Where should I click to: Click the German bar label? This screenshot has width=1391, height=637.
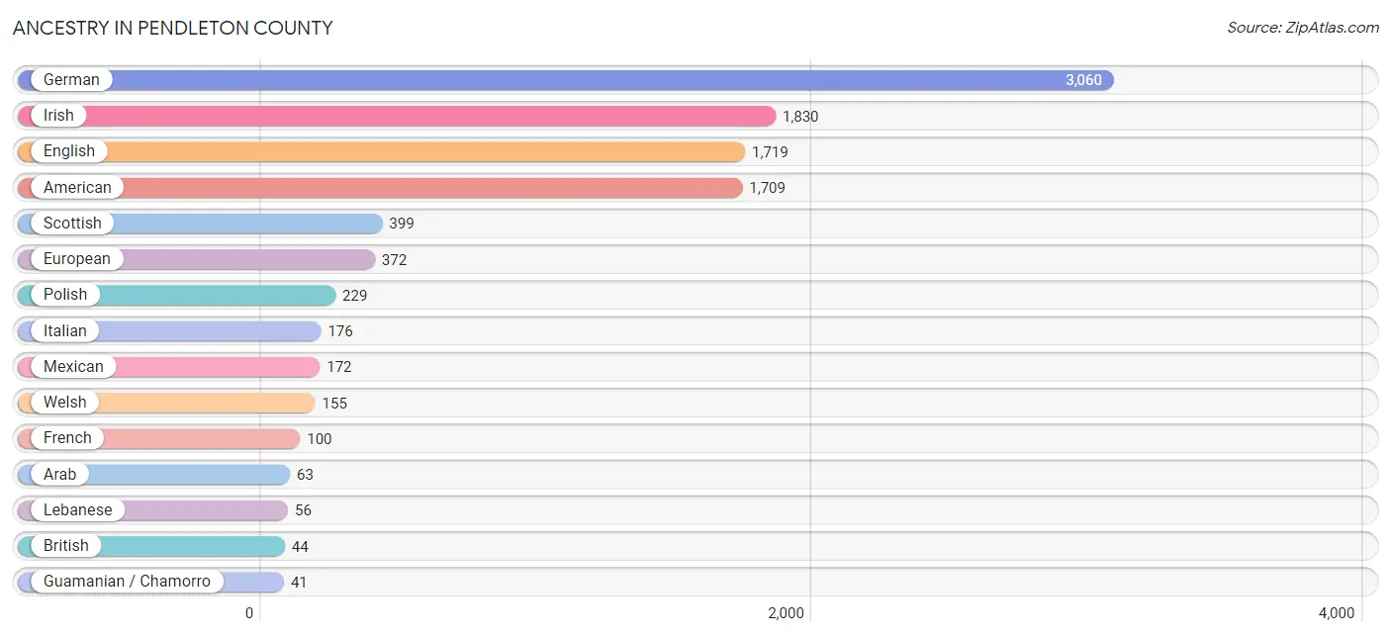point(71,80)
